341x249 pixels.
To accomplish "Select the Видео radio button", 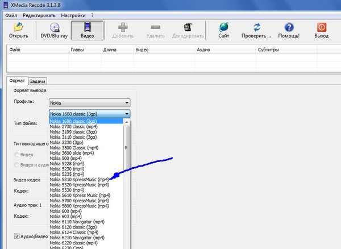I will click(x=16, y=155).
